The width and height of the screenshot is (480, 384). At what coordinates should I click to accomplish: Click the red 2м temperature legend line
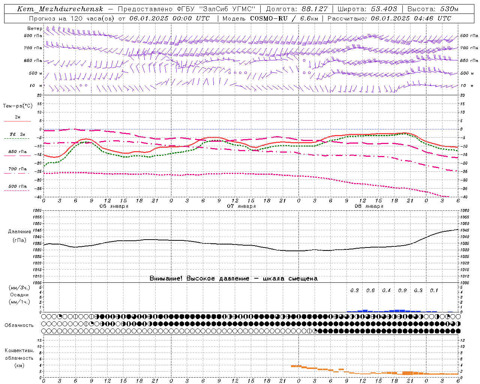pyautogui.click(x=17, y=121)
